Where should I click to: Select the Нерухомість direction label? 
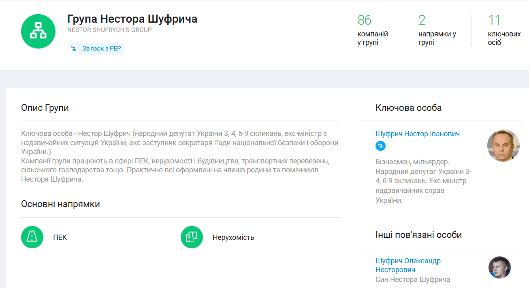pyautogui.click(x=233, y=237)
